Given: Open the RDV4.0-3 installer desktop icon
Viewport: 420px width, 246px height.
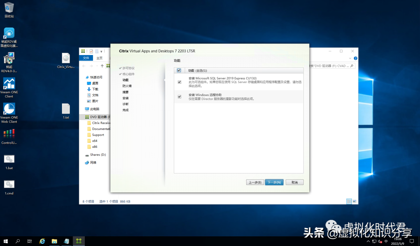Looking at the screenshot, I should pyautogui.click(x=9, y=62).
